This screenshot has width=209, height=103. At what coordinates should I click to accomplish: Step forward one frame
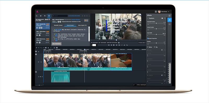pos(117,45)
